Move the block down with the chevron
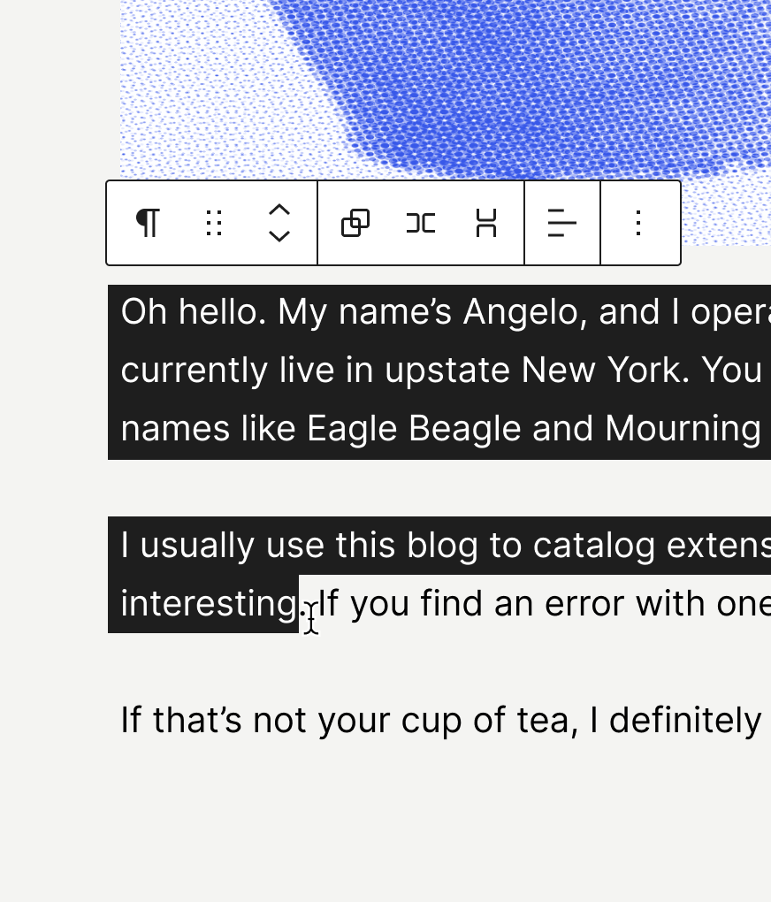This screenshot has width=771, height=902. (x=279, y=236)
